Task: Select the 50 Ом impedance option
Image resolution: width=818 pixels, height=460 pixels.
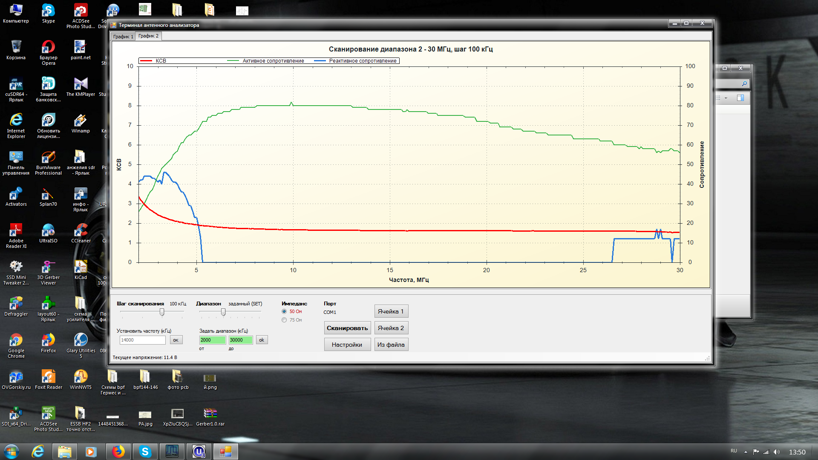Action: pyautogui.click(x=284, y=311)
